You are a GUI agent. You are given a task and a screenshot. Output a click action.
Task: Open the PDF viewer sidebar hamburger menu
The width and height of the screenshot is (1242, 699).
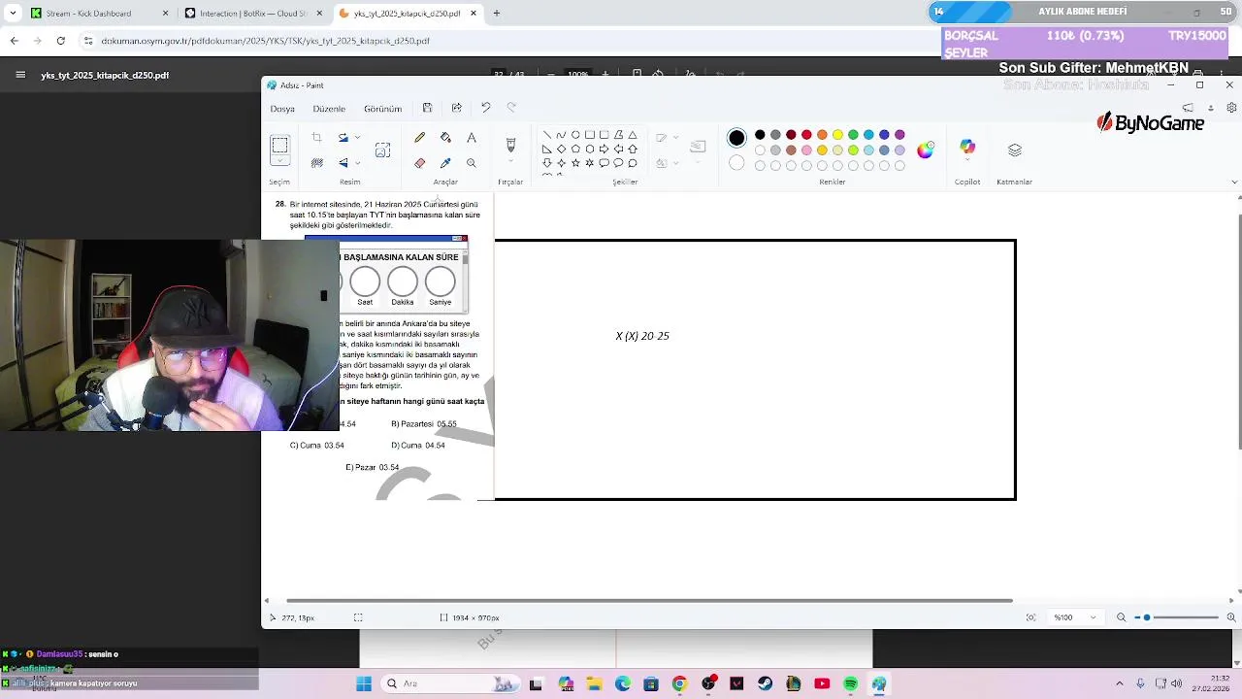pos(20,75)
